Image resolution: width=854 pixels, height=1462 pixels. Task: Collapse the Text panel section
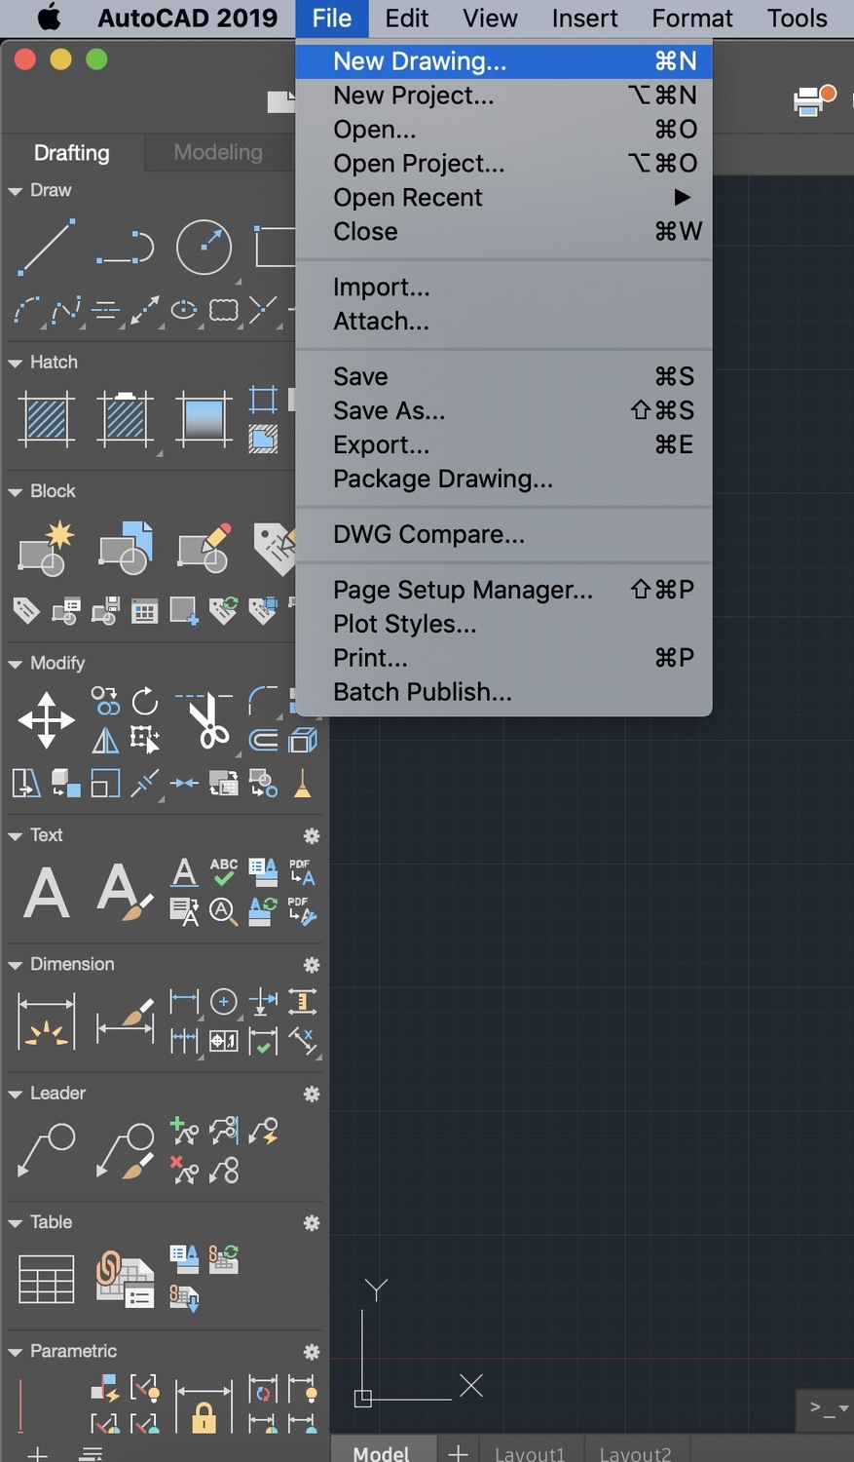click(15, 836)
